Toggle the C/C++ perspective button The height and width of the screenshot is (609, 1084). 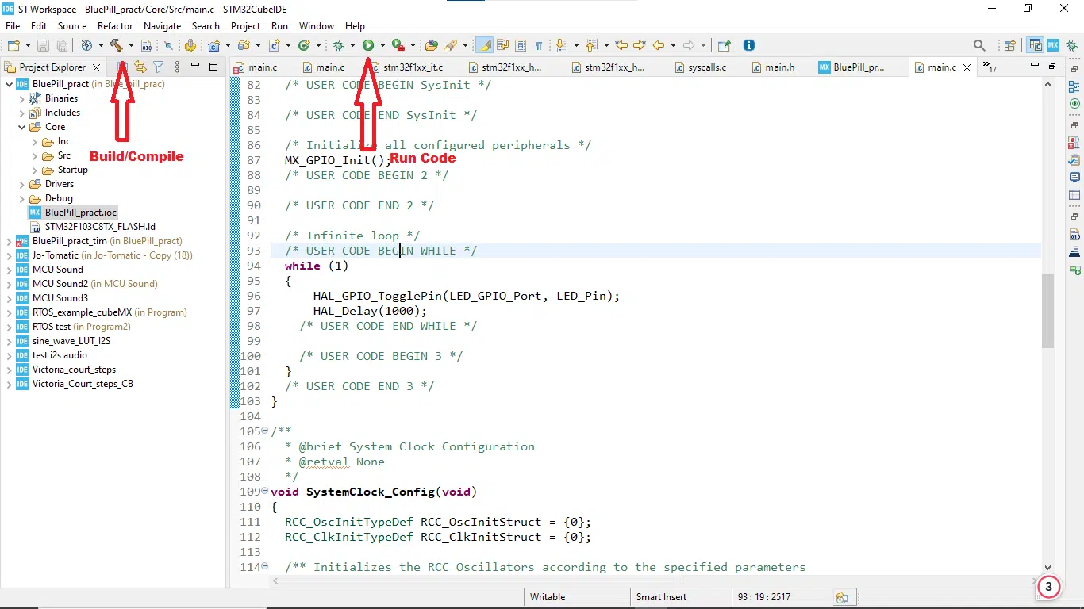coord(1035,45)
